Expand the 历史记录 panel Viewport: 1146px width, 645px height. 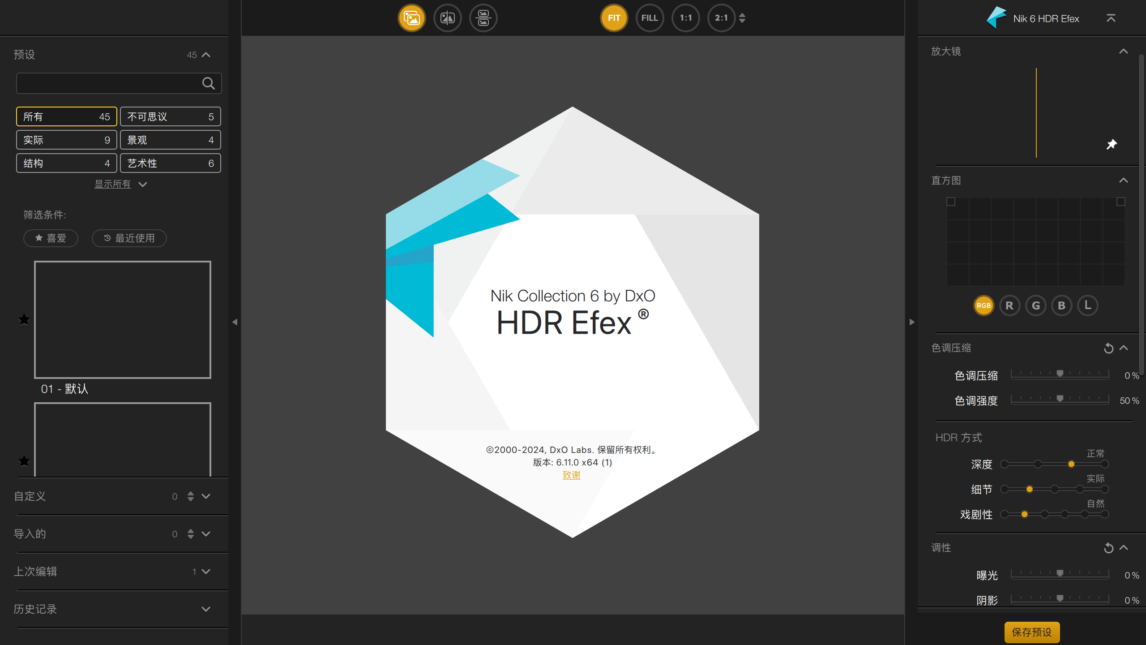point(206,609)
